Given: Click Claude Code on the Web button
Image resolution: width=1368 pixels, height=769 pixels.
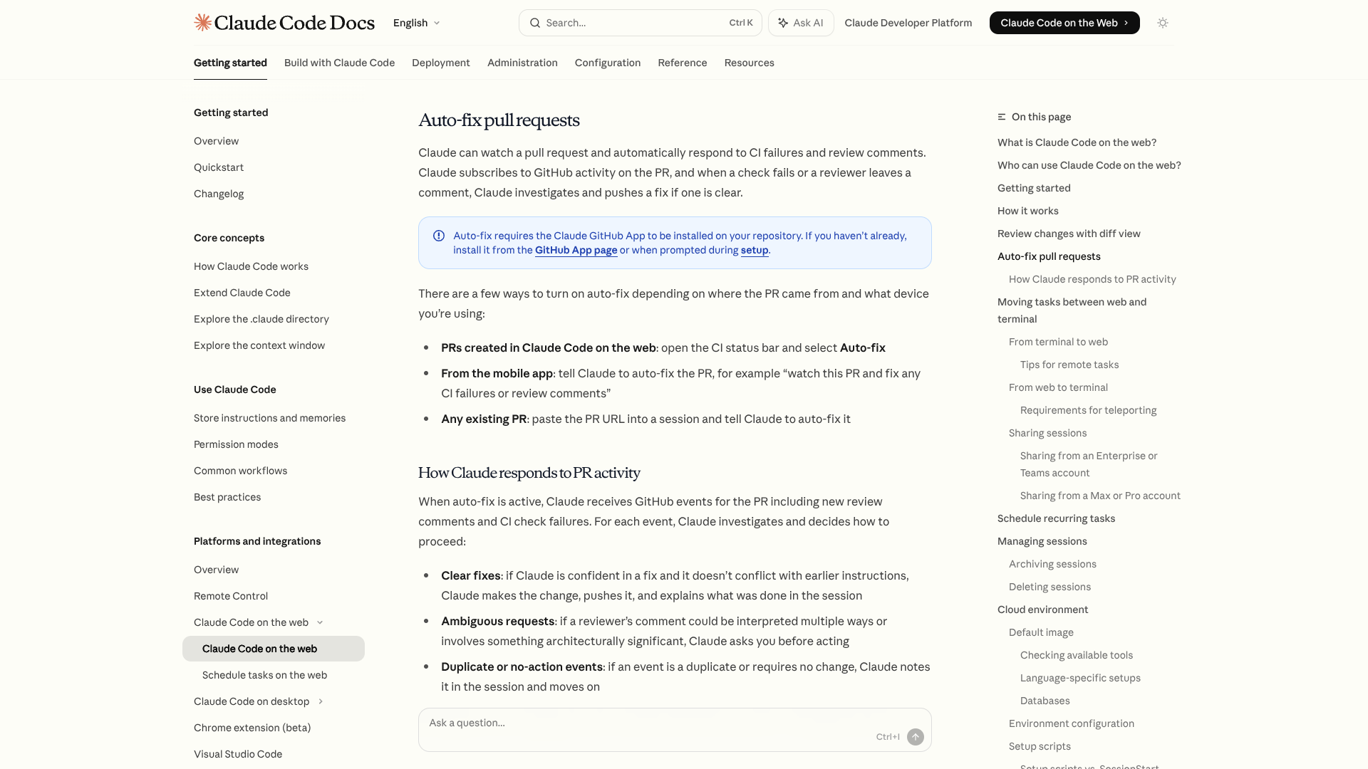Looking at the screenshot, I should [1064, 23].
